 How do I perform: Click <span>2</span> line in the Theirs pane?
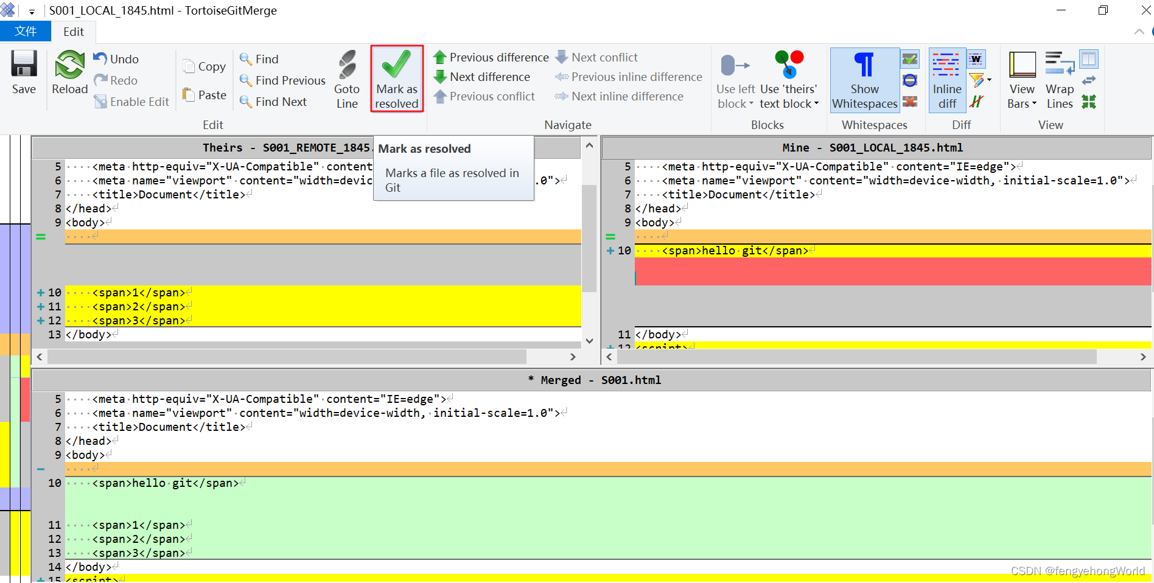click(323, 307)
